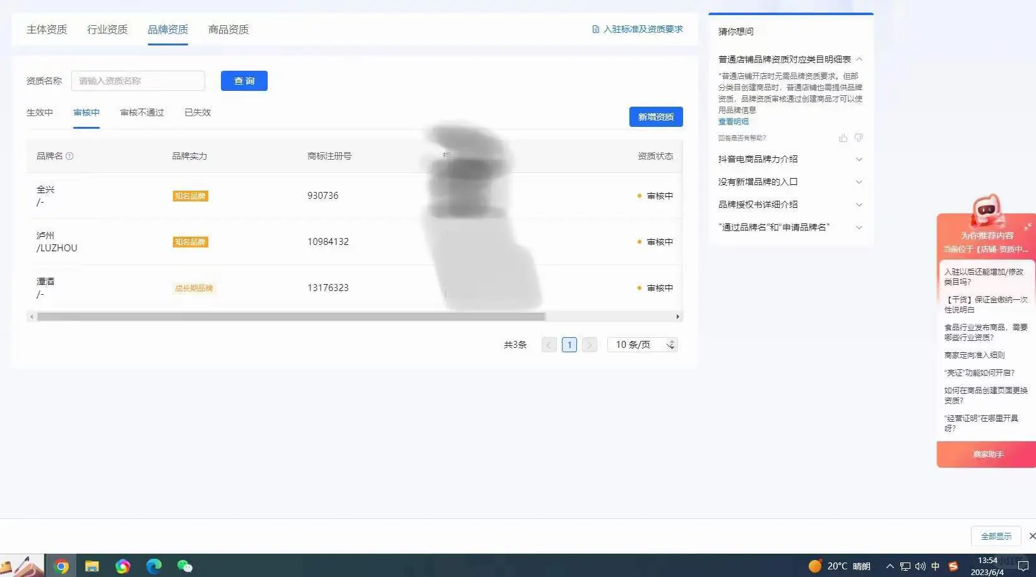Click the 资质名称 search input field
This screenshot has width=1036, height=577.
138,80
